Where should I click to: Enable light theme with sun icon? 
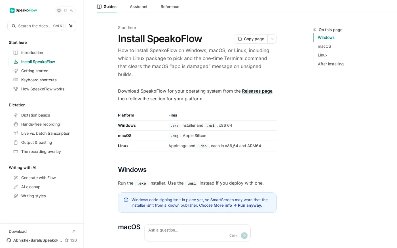click(x=65, y=10)
